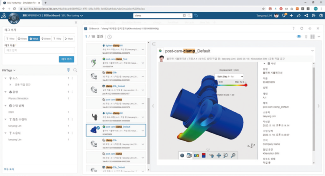This screenshot has height=176, width=325.
Task: Select the When tag type
Action: [22, 39]
